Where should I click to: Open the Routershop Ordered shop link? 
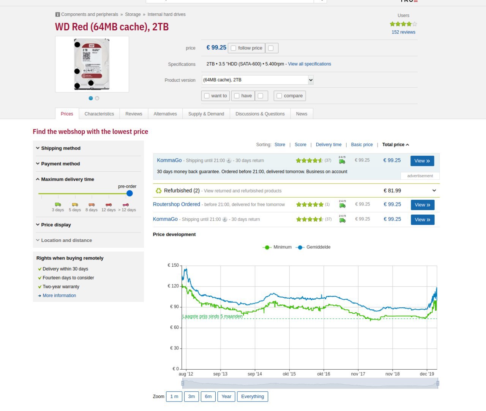tap(177, 204)
